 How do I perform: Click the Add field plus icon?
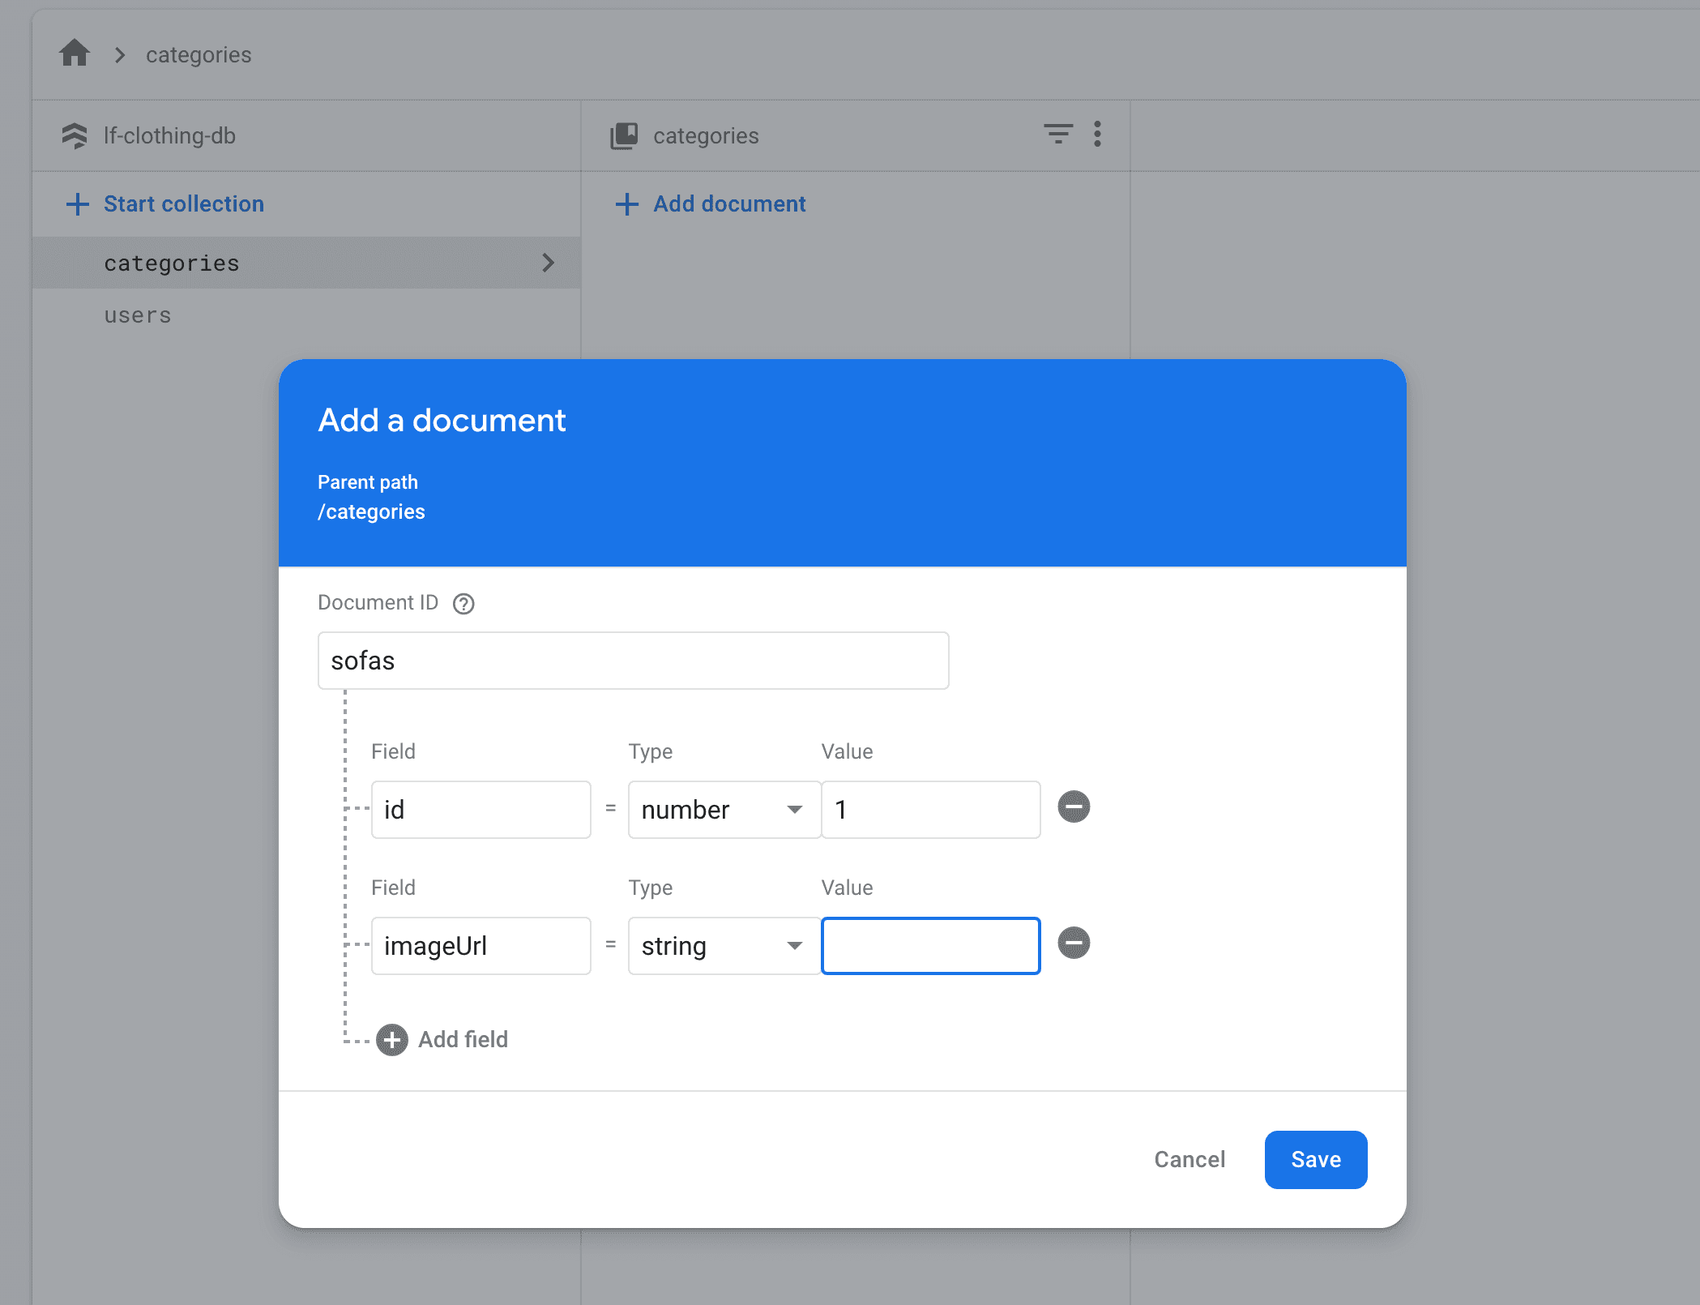392,1040
